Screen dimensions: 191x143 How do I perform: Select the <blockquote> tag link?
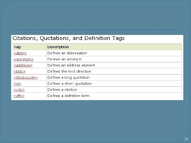pos(25,77)
